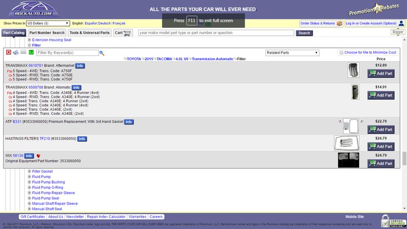Open Info for TRANSMAXX 6500708
This screenshot has width=407, height=229.
pyautogui.click(x=77, y=88)
